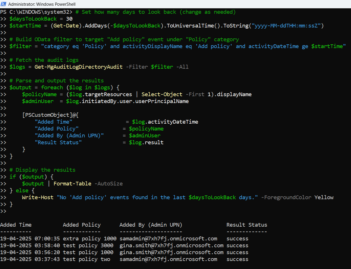Click the 'PS C:\WINDOWS\system32>' prompt
351x269 pixels.
tap(37, 12)
